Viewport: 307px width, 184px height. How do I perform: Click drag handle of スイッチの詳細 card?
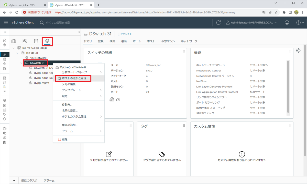[x=183, y=52]
